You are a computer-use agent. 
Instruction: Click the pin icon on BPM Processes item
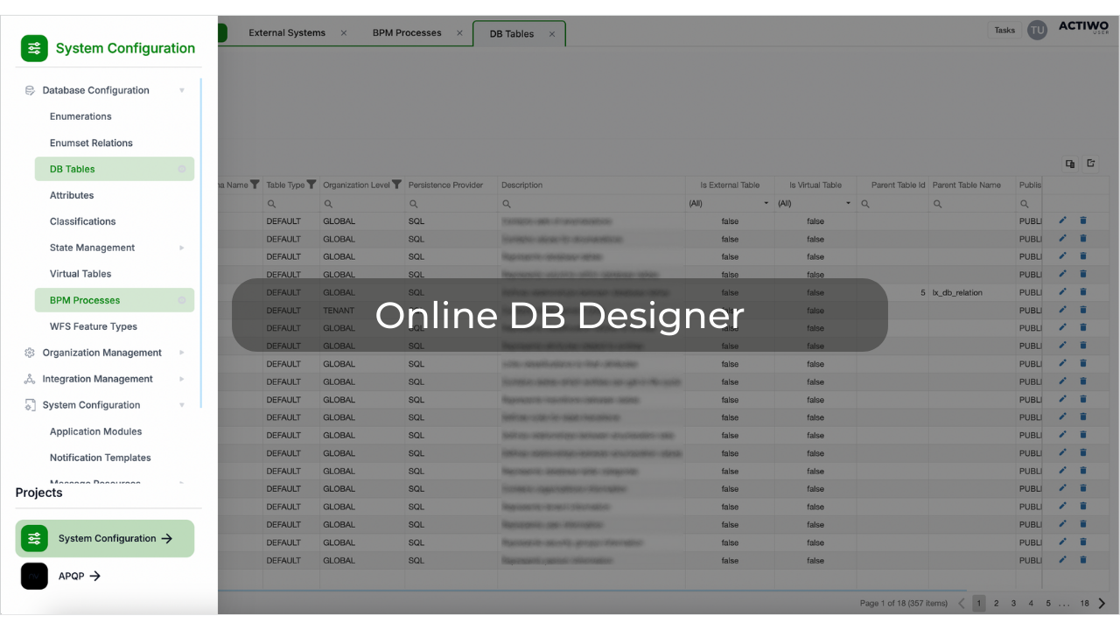pyautogui.click(x=182, y=300)
